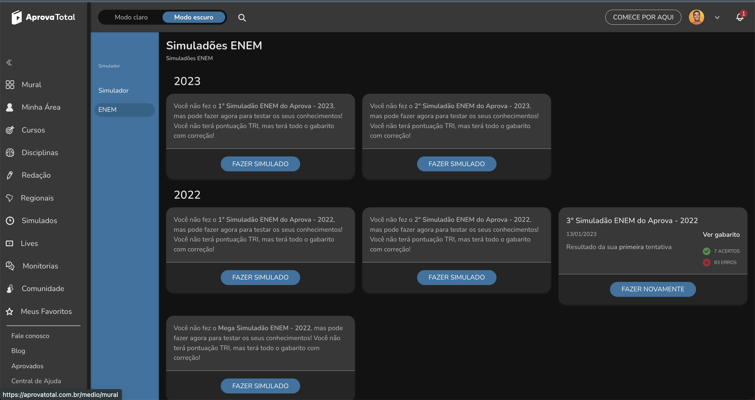Click the 3° Simuladão ENEM do Aprova - 2022 title
755x400 pixels.
pos(632,220)
